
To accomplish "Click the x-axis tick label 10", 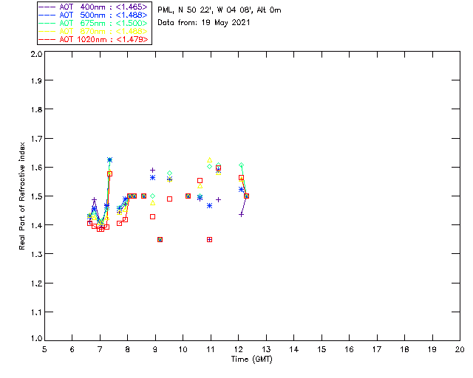I will tap(183, 349).
